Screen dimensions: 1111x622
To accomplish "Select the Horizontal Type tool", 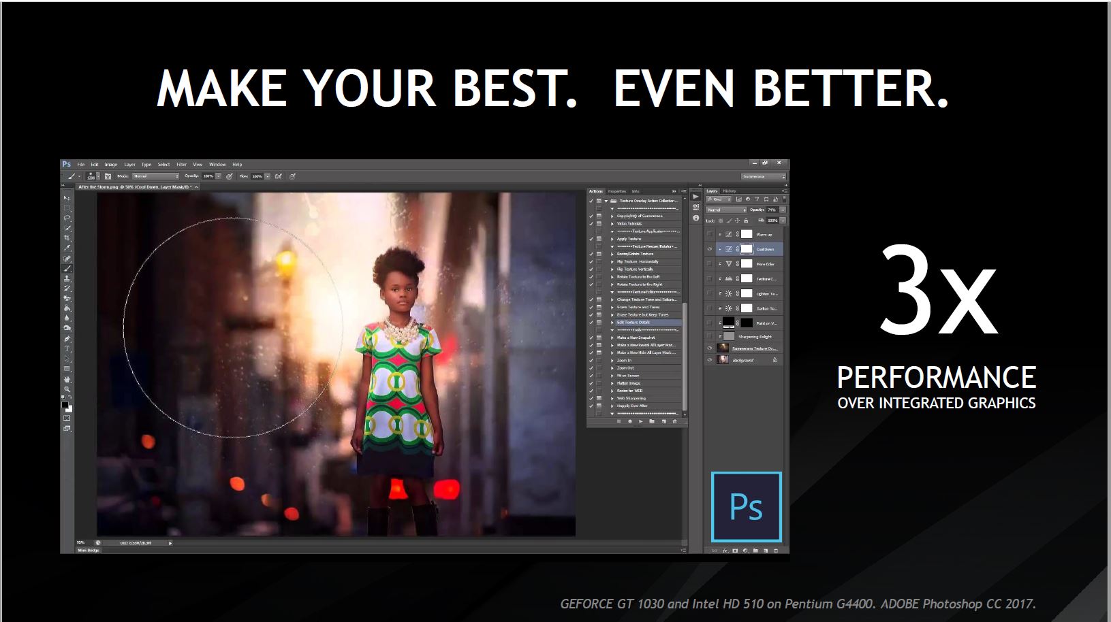I will click(67, 348).
